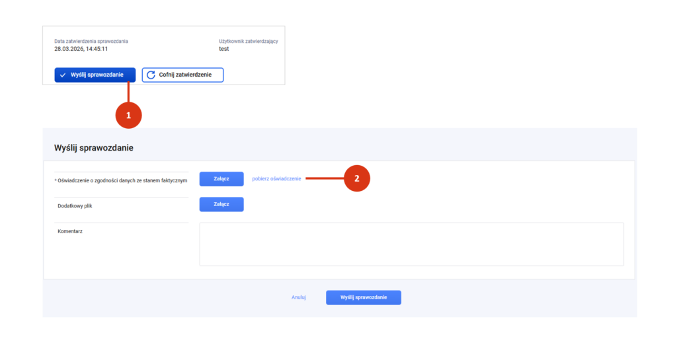
Task: Click the checkmark icon on Wyślij sprawozdanie
Action: (x=63, y=75)
